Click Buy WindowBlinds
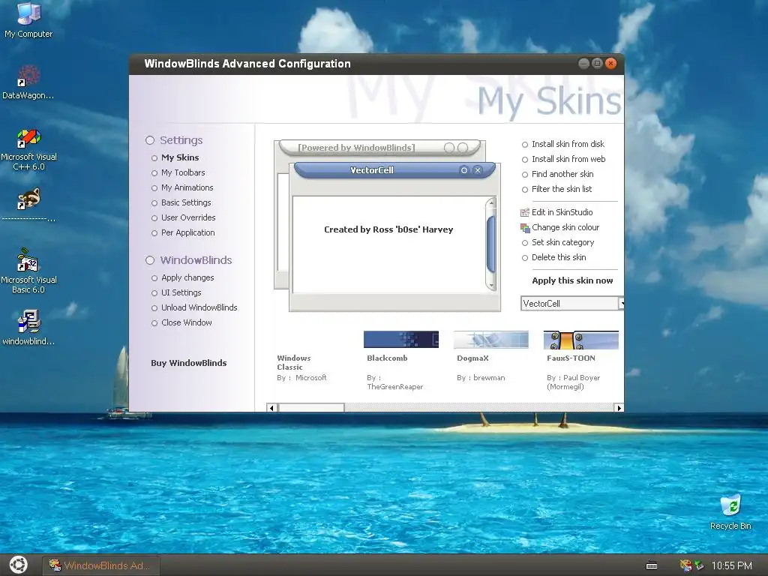This screenshot has width=768, height=576. tap(188, 363)
